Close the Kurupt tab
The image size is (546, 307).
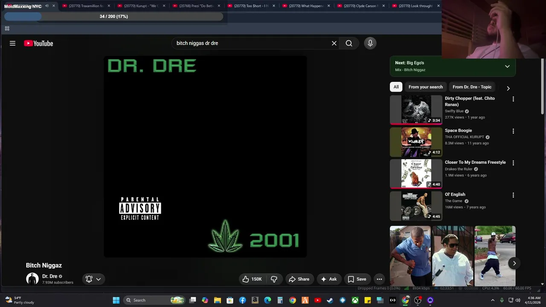pos(164,6)
